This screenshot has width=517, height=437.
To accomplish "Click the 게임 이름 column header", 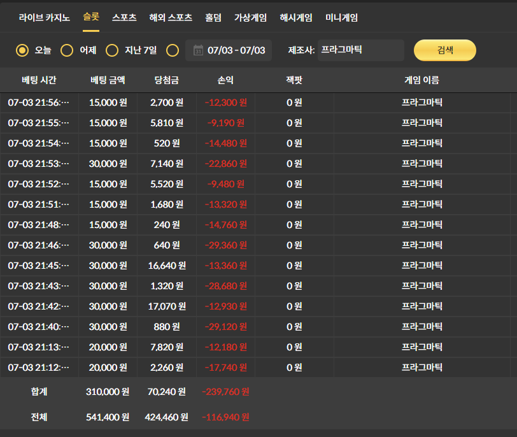I will coord(421,80).
